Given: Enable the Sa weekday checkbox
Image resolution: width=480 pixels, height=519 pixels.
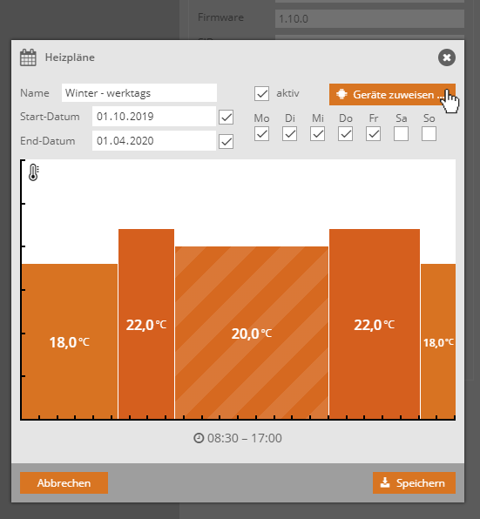Looking at the screenshot, I should click(x=401, y=134).
